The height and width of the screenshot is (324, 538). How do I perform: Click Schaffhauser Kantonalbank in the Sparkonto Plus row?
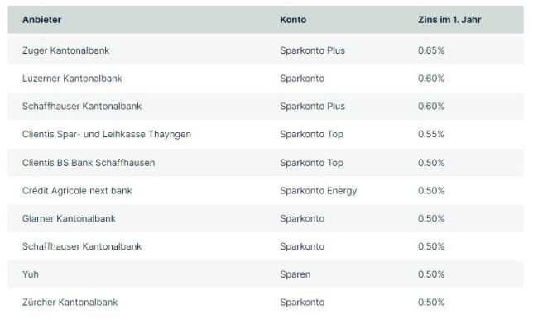click(x=82, y=107)
